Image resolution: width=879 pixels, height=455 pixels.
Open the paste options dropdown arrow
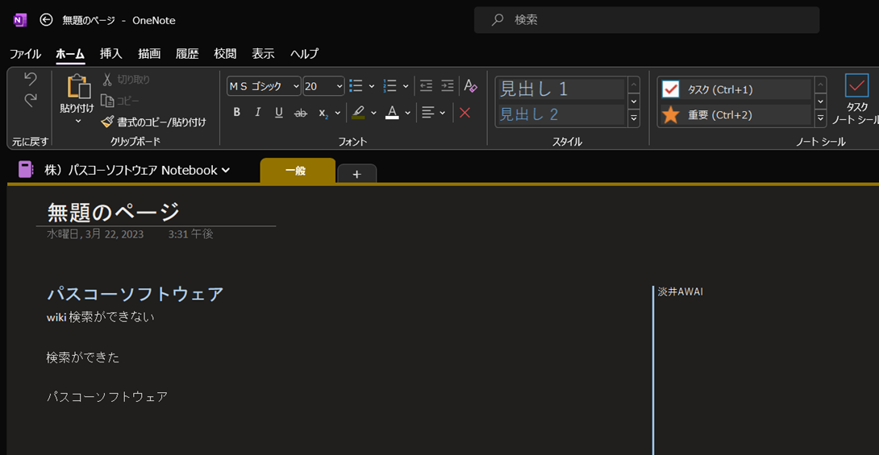tap(78, 121)
